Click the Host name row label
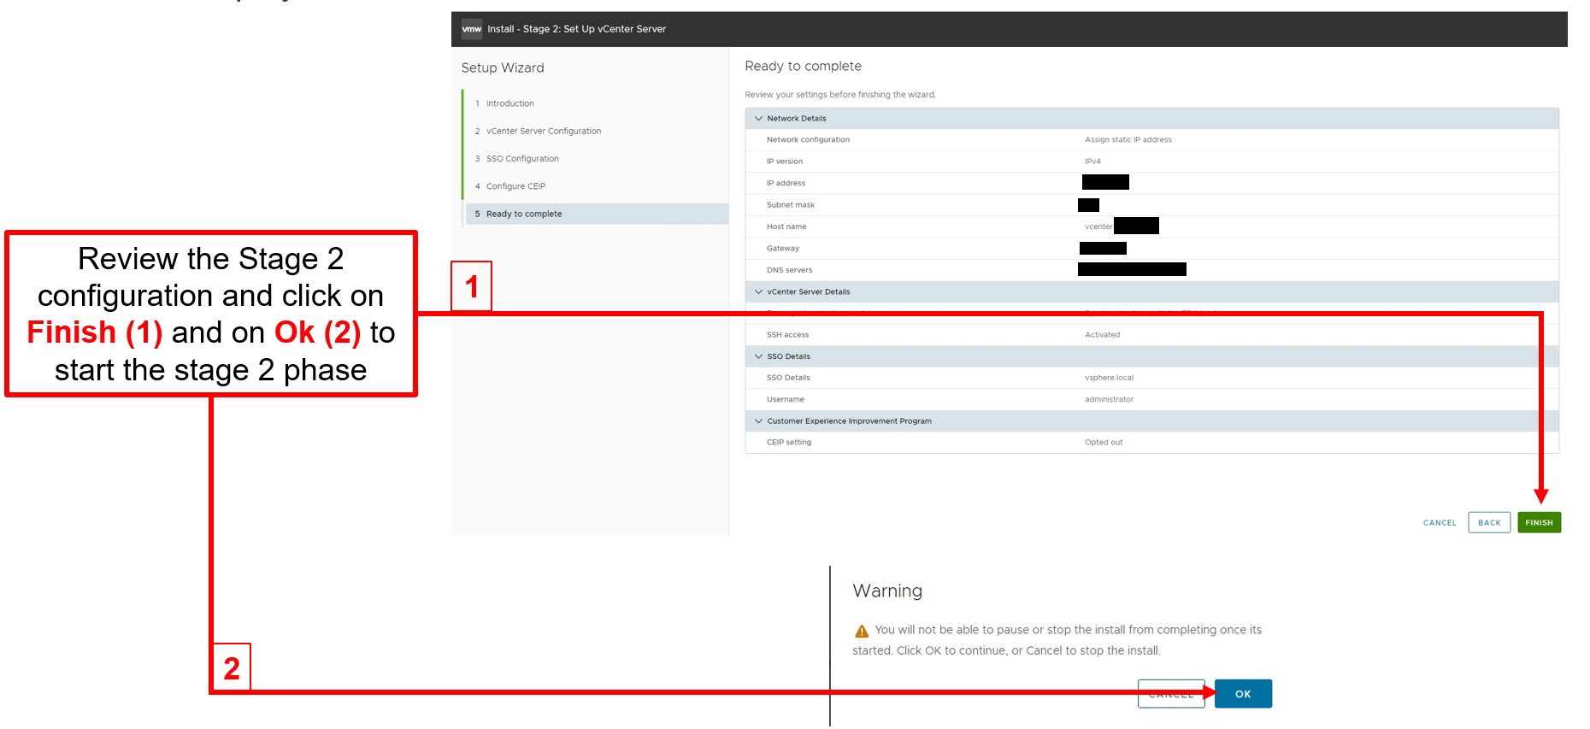Screen dimensions: 1590x729 pyautogui.click(x=786, y=227)
